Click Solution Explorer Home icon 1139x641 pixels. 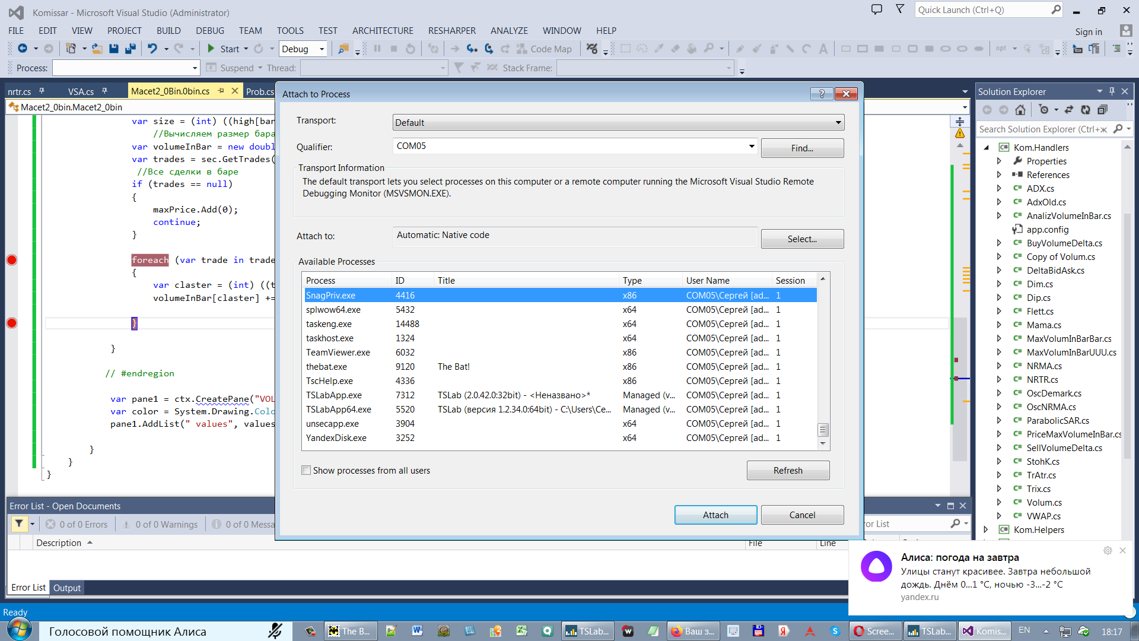[x=1020, y=110]
